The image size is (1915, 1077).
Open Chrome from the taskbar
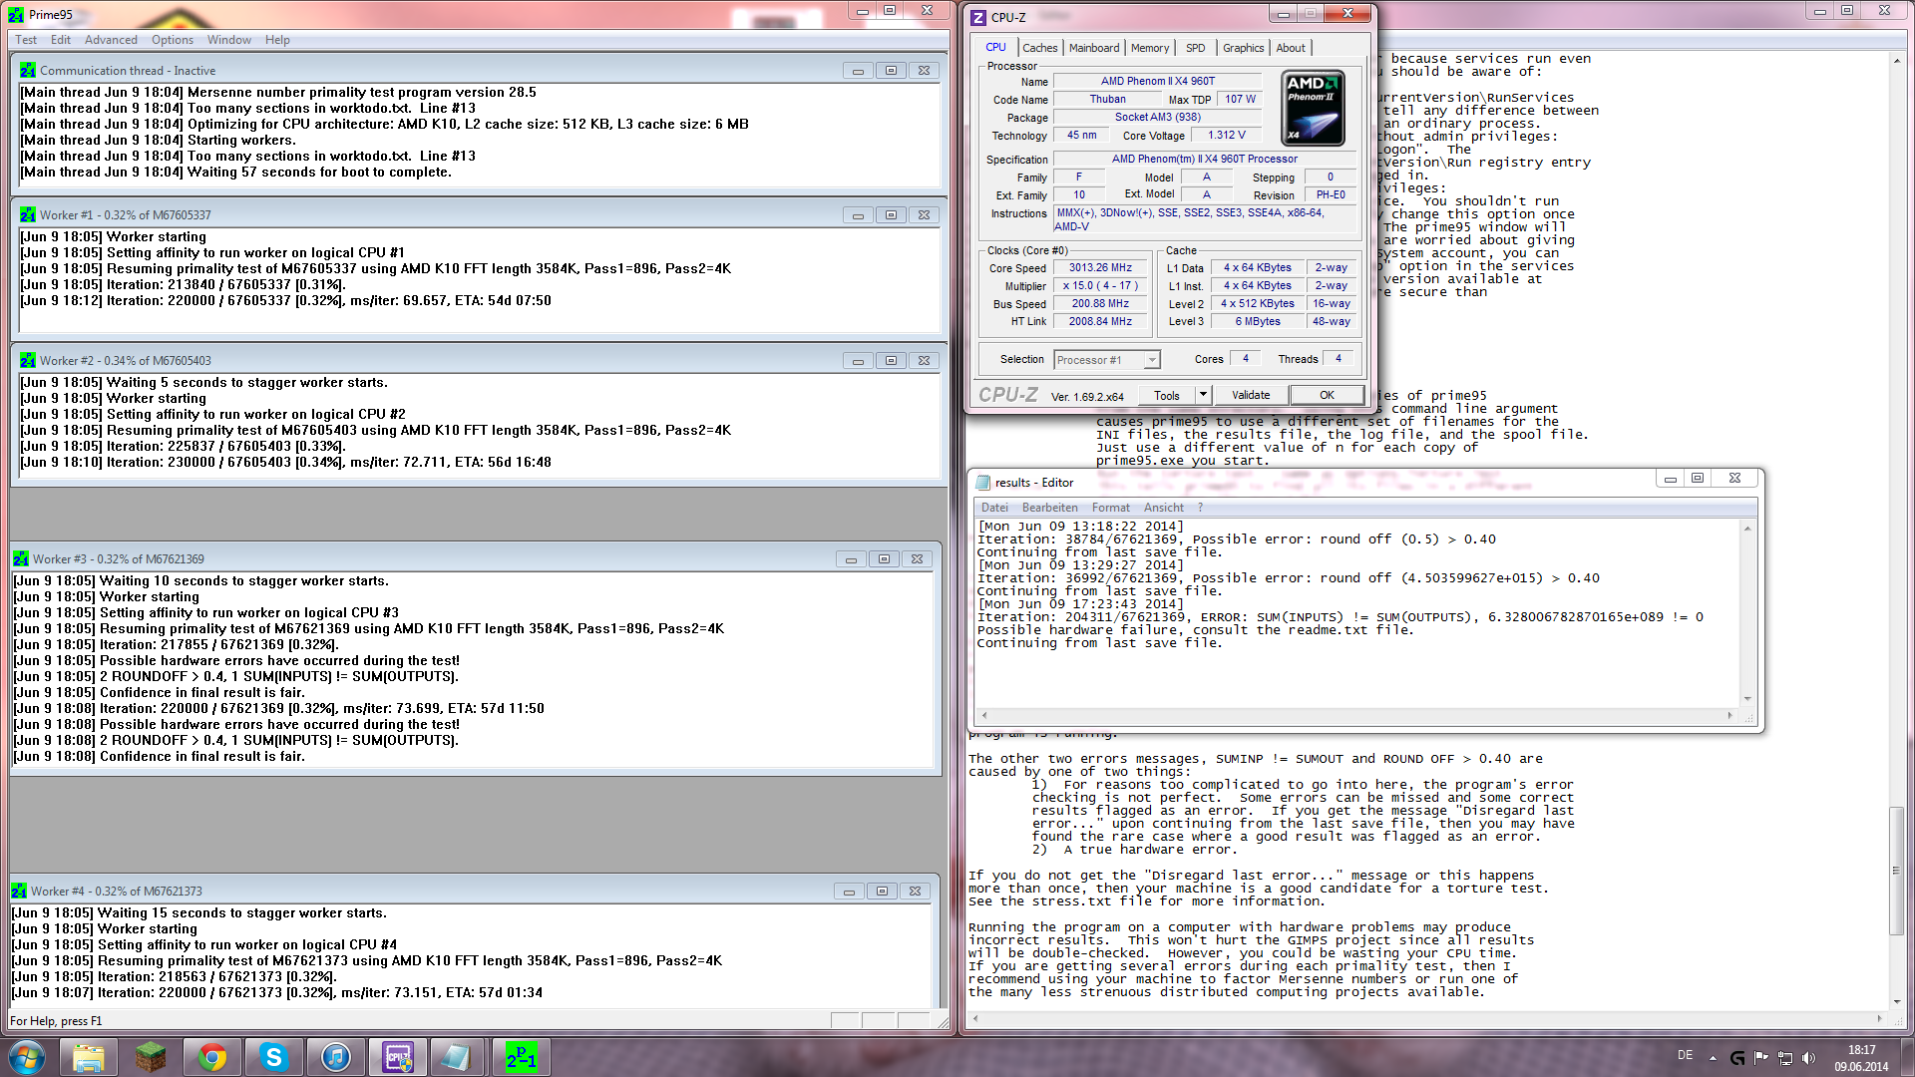point(211,1057)
